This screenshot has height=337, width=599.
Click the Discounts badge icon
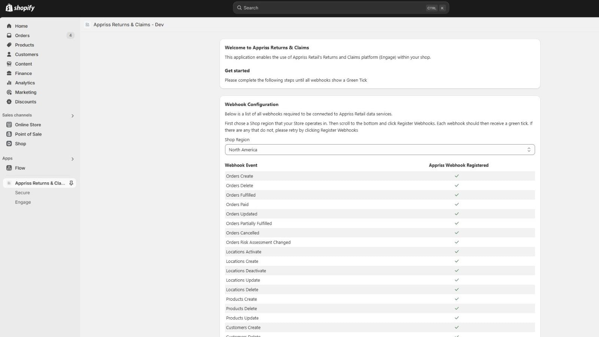click(x=9, y=101)
